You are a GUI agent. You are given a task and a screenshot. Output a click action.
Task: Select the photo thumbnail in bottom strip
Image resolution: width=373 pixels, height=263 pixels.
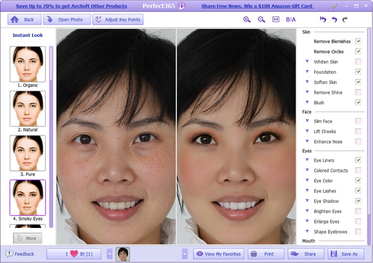[123, 254]
